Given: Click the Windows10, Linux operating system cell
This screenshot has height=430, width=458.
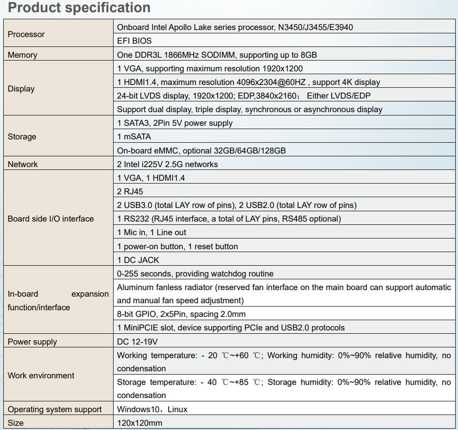Looking at the screenshot, I should pos(152,409).
